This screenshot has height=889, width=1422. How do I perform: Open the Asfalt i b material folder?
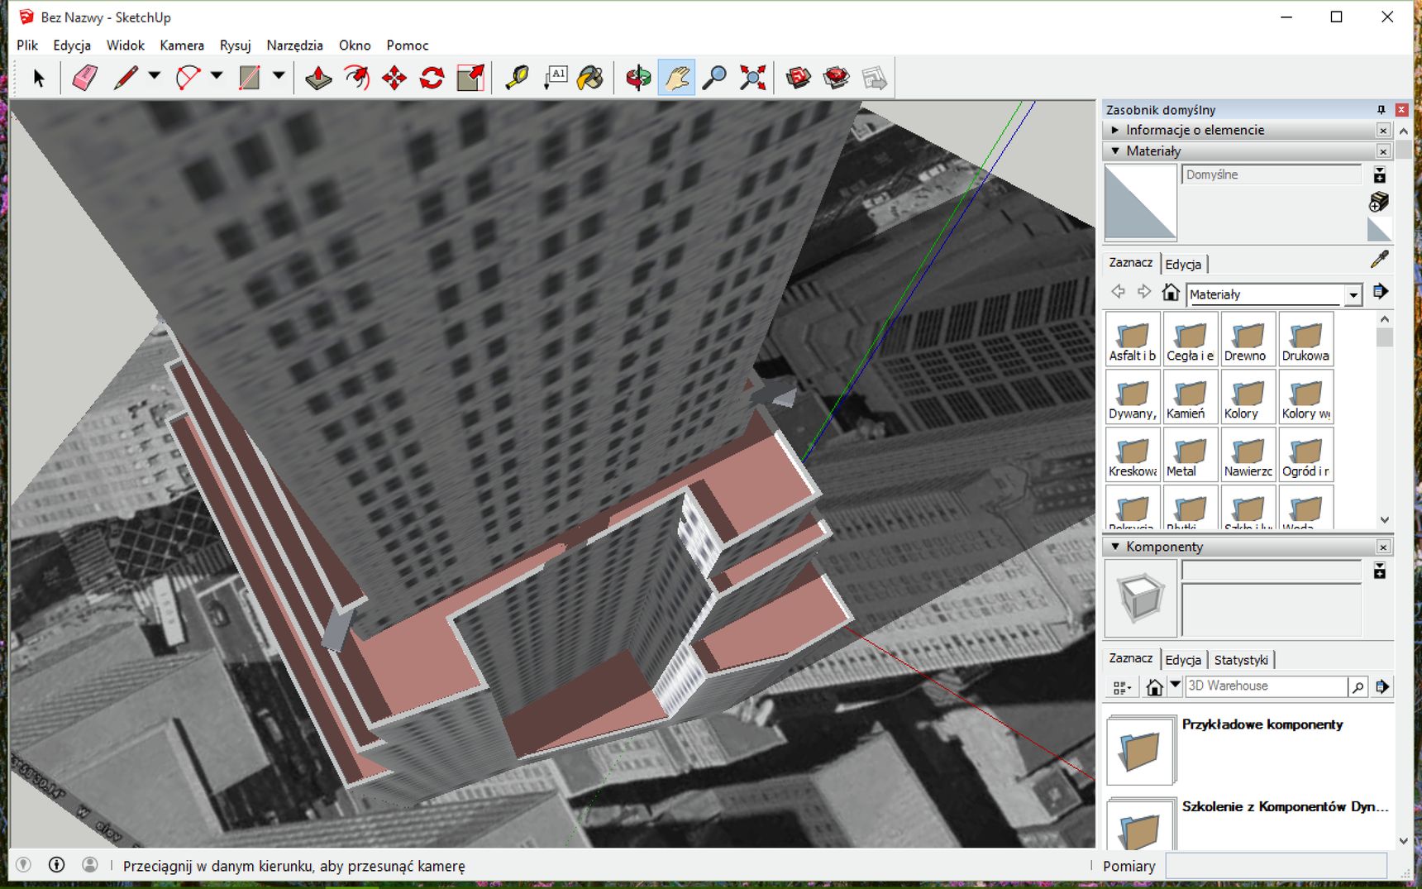1133,339
